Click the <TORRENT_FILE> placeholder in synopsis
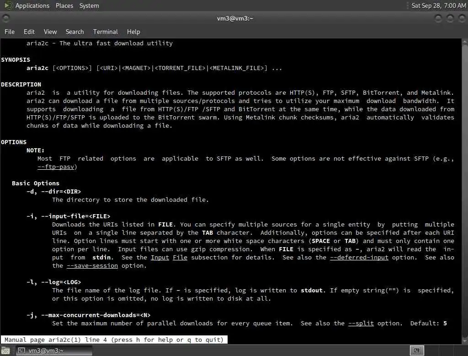Image resolution: width=468 pixels, height=356 pixels. coord(180,68)
